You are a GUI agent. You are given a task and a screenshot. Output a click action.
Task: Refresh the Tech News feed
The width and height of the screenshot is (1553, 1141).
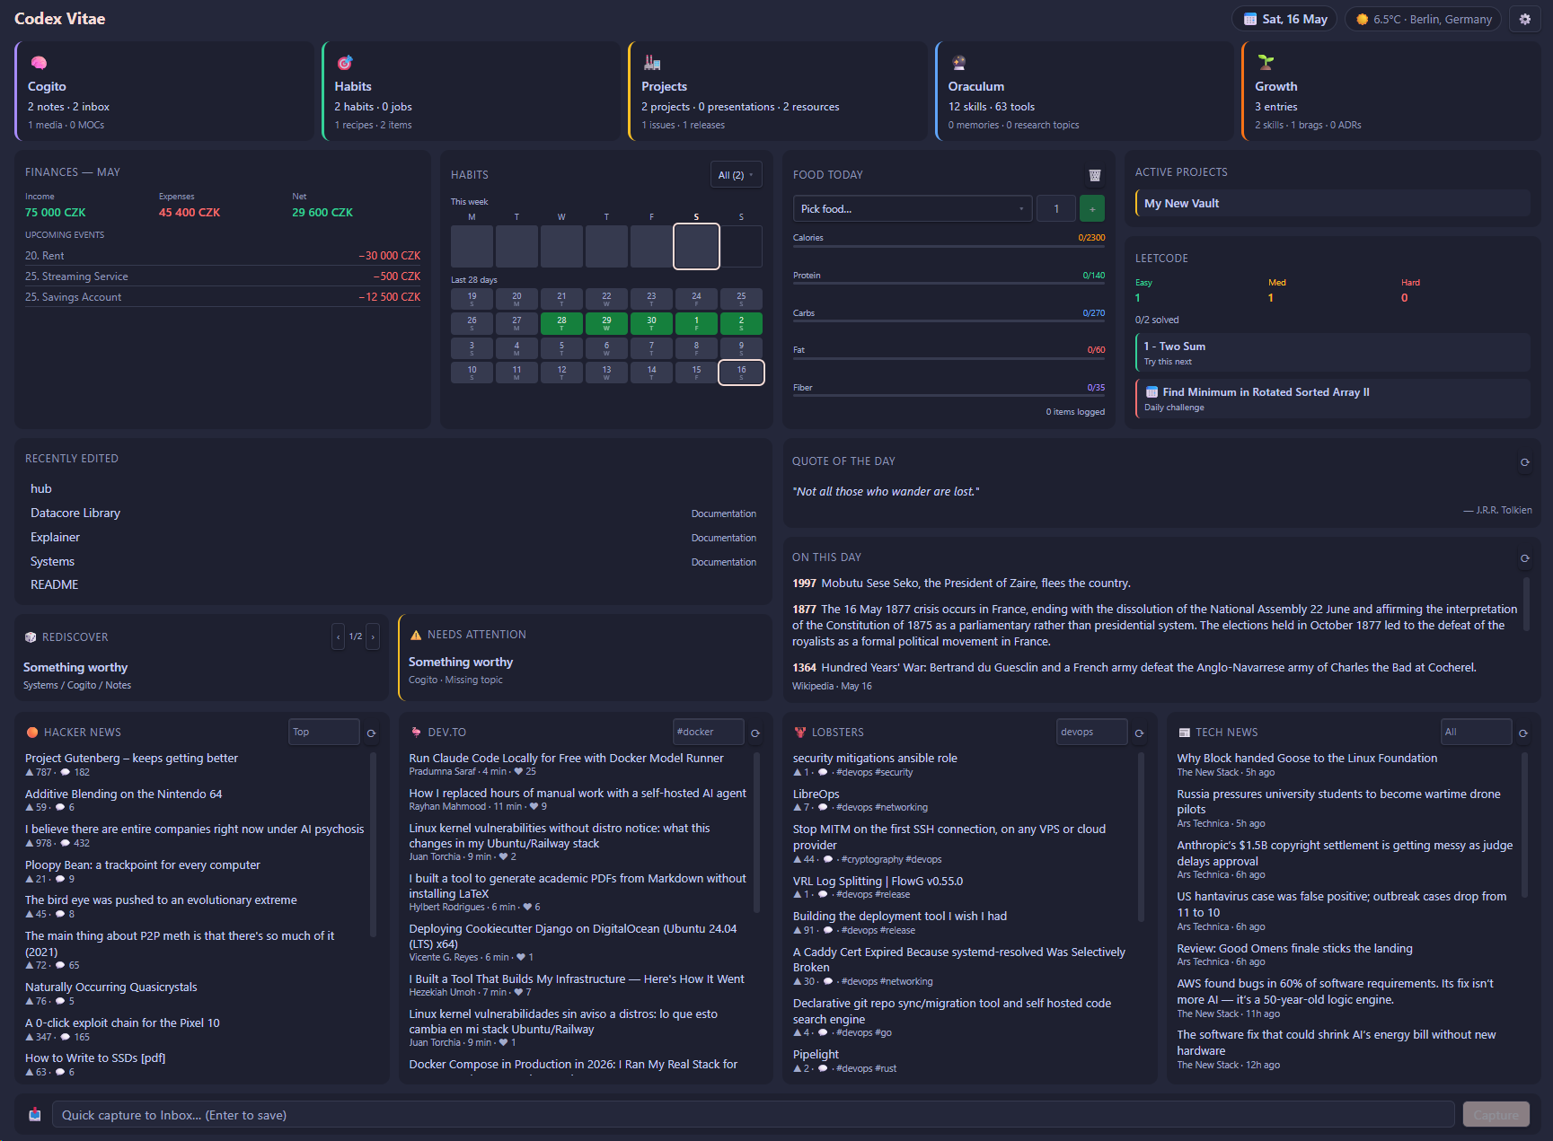pyautogui.click(x=1523, y=733)
